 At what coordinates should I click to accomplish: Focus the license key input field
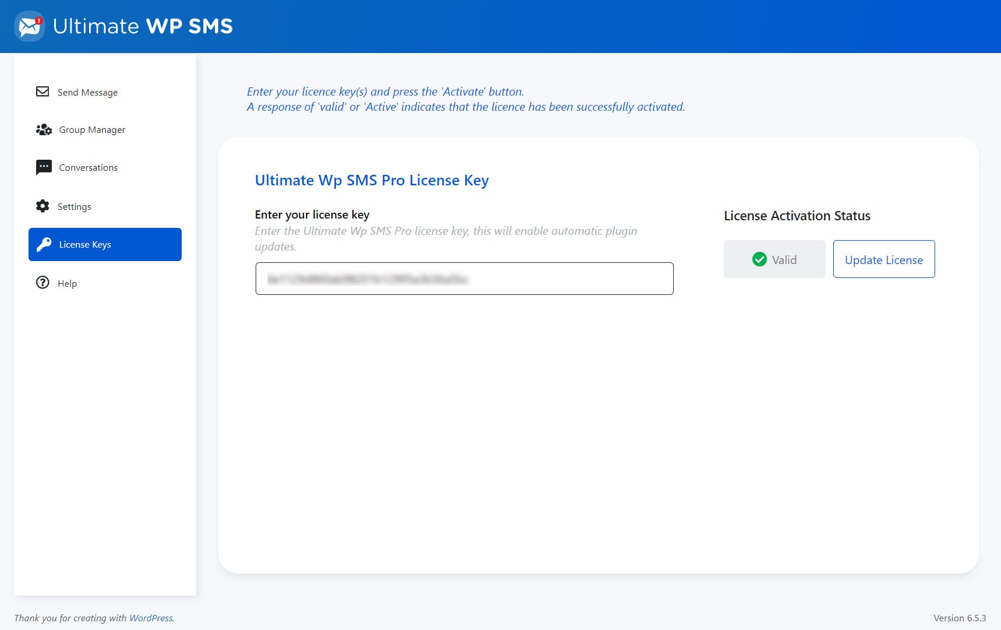[x=464, y=279]
